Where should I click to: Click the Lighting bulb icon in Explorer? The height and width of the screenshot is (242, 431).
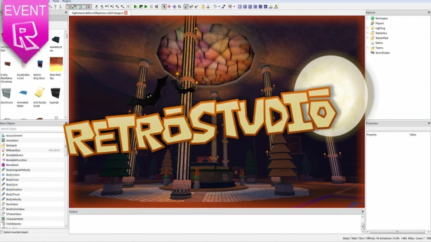[x=372, y=28]
